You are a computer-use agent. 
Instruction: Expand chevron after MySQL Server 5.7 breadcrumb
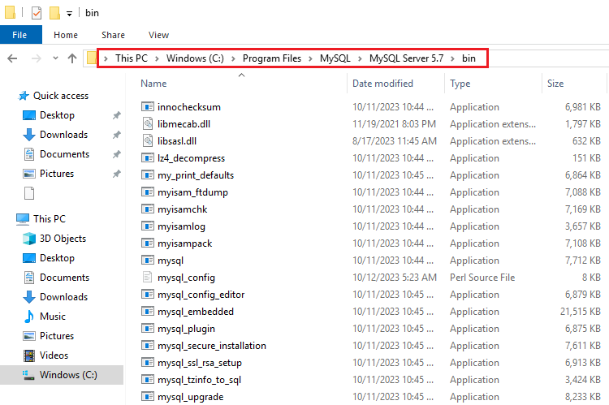[452, 58]
